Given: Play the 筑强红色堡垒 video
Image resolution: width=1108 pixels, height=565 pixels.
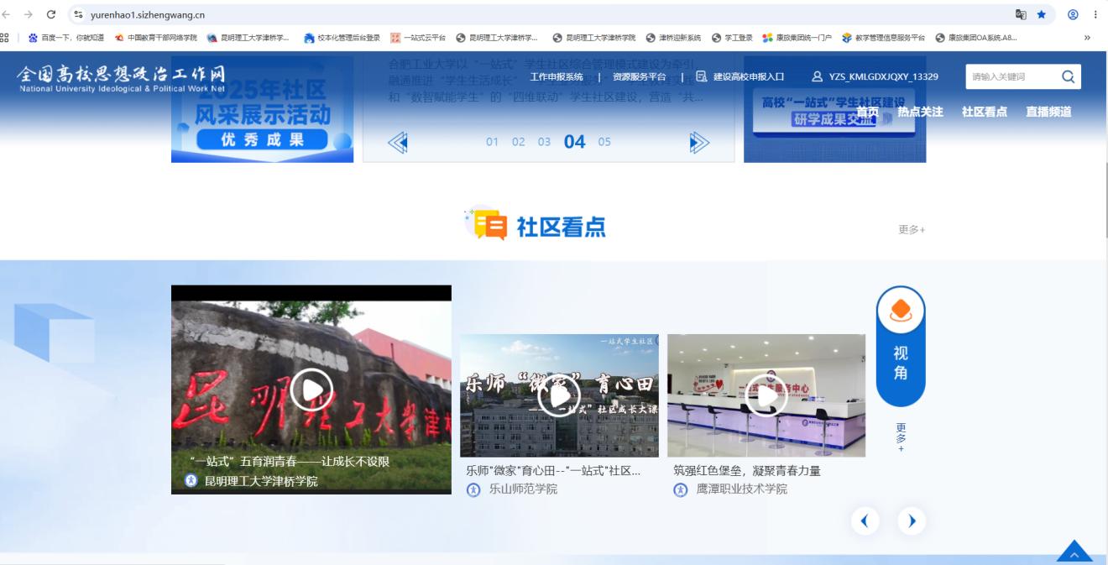Looking at the screenshot, I should (766, 395).
